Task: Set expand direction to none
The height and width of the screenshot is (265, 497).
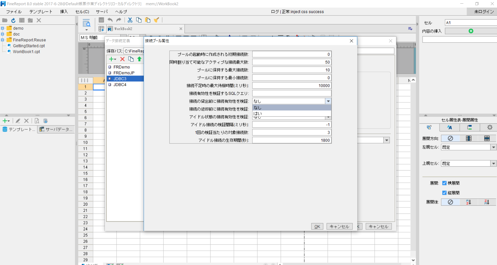Action: tap(450, 138)
